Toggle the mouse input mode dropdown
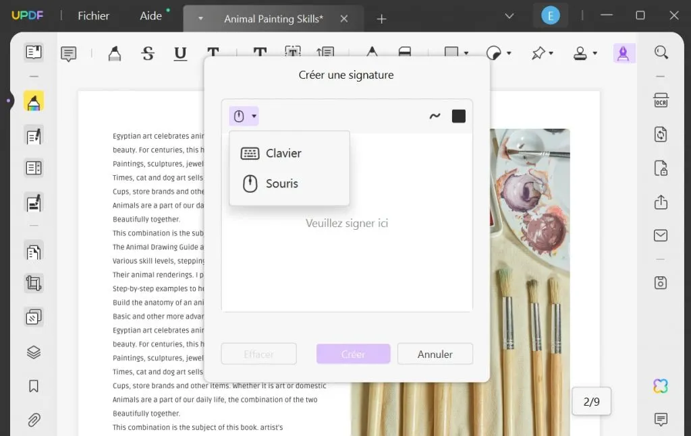This screenshot has height=436, width=691. [244, 116]
